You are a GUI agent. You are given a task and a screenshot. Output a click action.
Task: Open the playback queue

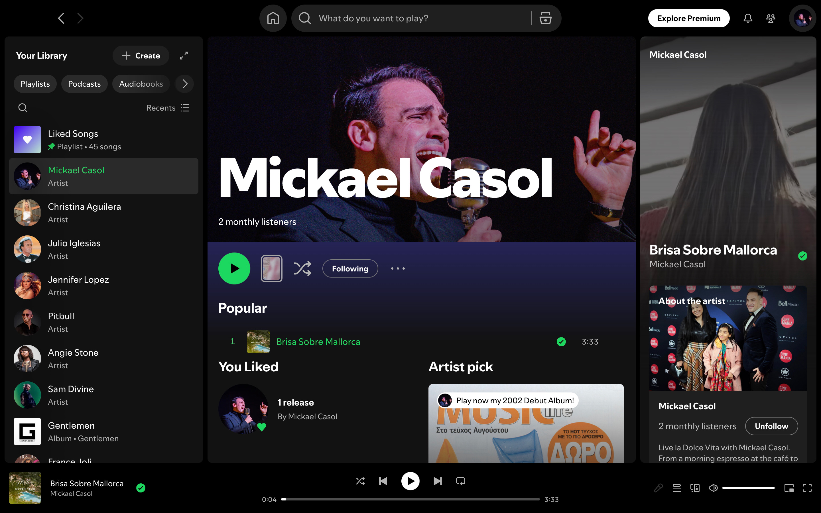676,488
